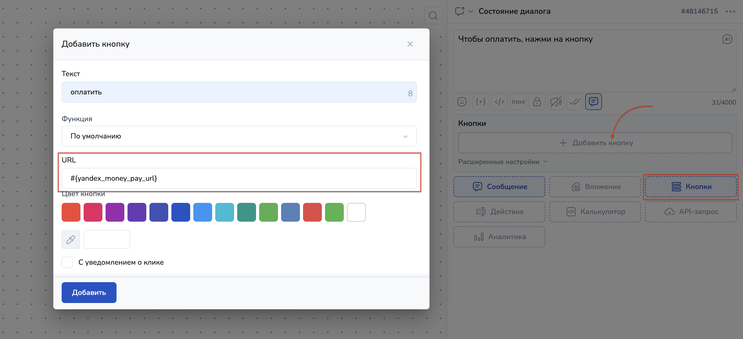Click the color eyedropper picker icon
Viewport: 743px width, 339px height.
(x=71, y=239)
